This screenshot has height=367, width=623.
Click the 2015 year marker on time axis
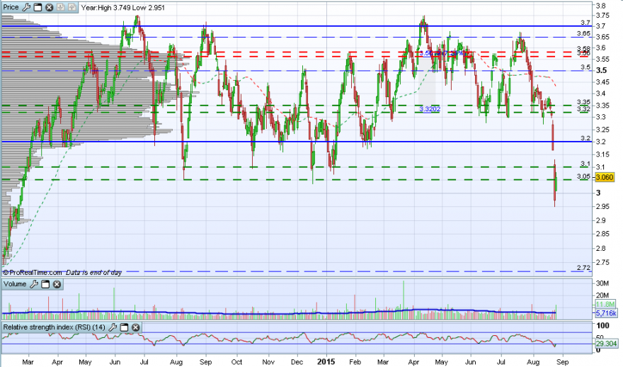(326, 362)
